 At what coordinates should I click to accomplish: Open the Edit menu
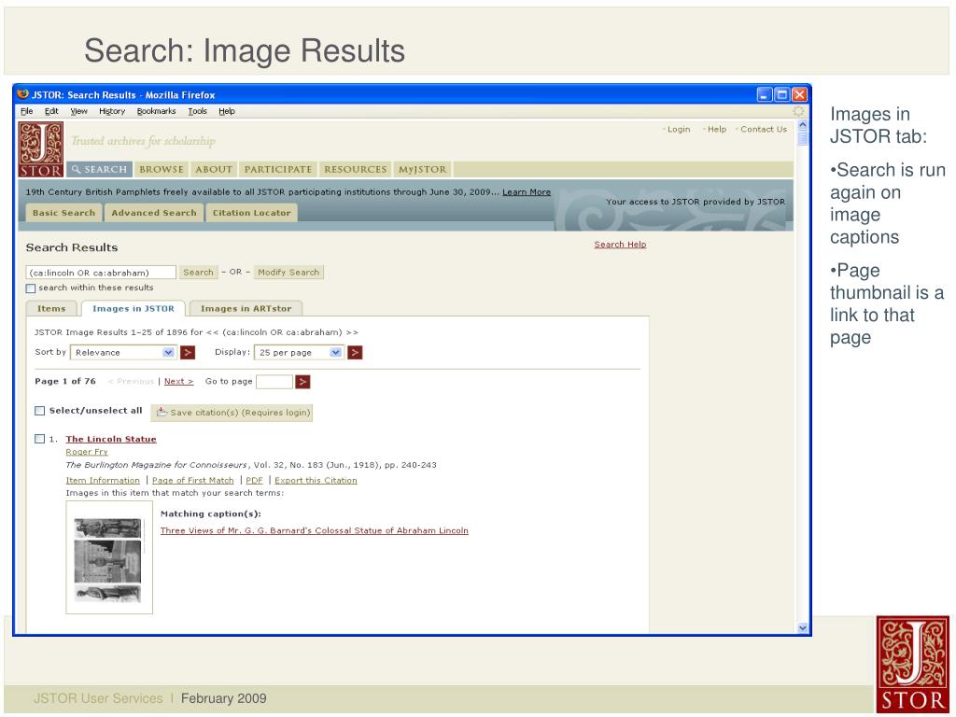click(51, 111)
